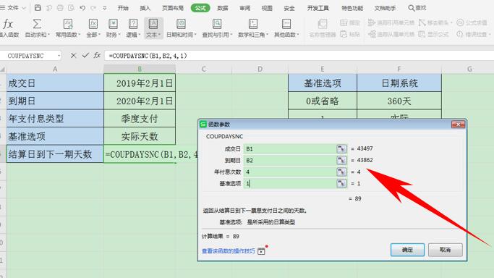Click 公式求值 in the ribbon
The height and width of the screenshot is (278, 494).
tap(472, 22)
